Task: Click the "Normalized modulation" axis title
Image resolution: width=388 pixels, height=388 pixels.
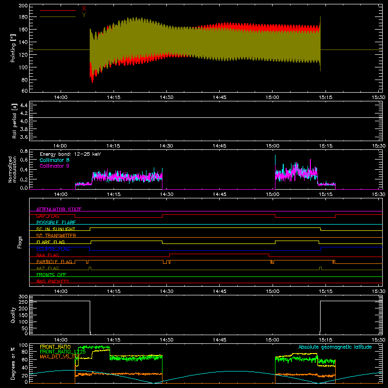Action: click(12, 169)
